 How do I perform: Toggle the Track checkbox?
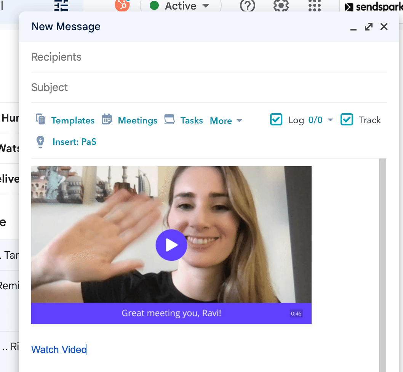[347, 119]
